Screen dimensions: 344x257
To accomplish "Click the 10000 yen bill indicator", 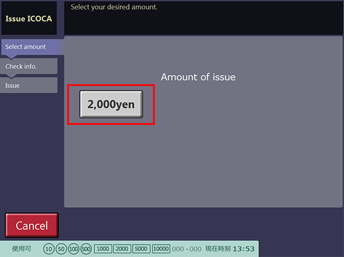I will [161, 248].
